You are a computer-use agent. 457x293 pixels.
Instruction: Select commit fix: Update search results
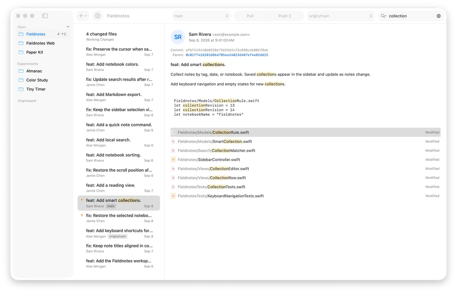119,82
